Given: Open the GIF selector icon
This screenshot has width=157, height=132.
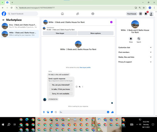Looking at the screenshot, I should pos(56,112).
